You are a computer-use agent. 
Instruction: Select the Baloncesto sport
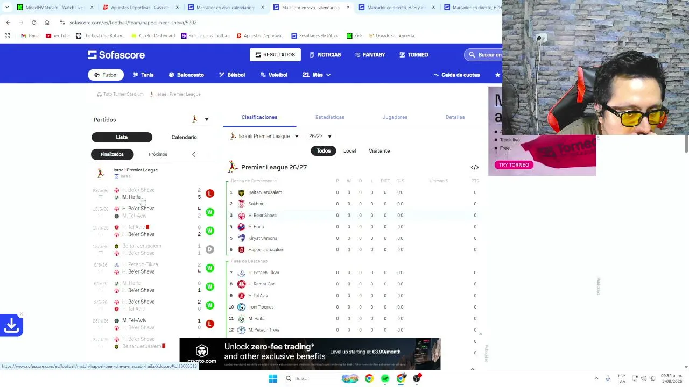[x=186, y=75]
